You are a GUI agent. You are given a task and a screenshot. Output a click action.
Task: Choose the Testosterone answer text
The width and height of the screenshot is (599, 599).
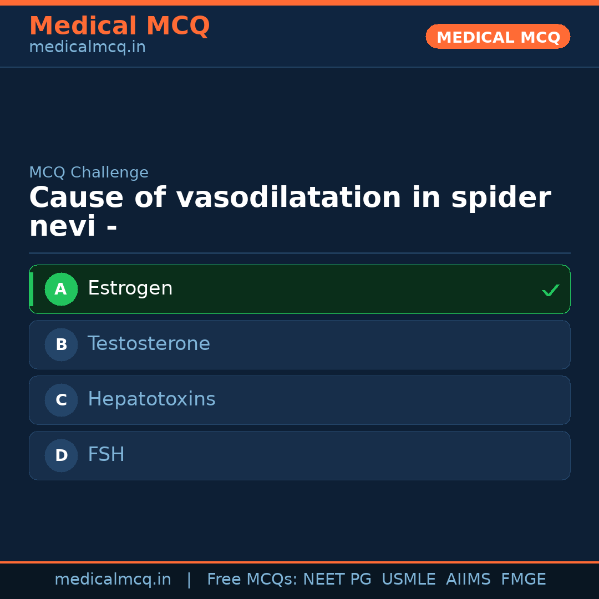pos(149,344)
